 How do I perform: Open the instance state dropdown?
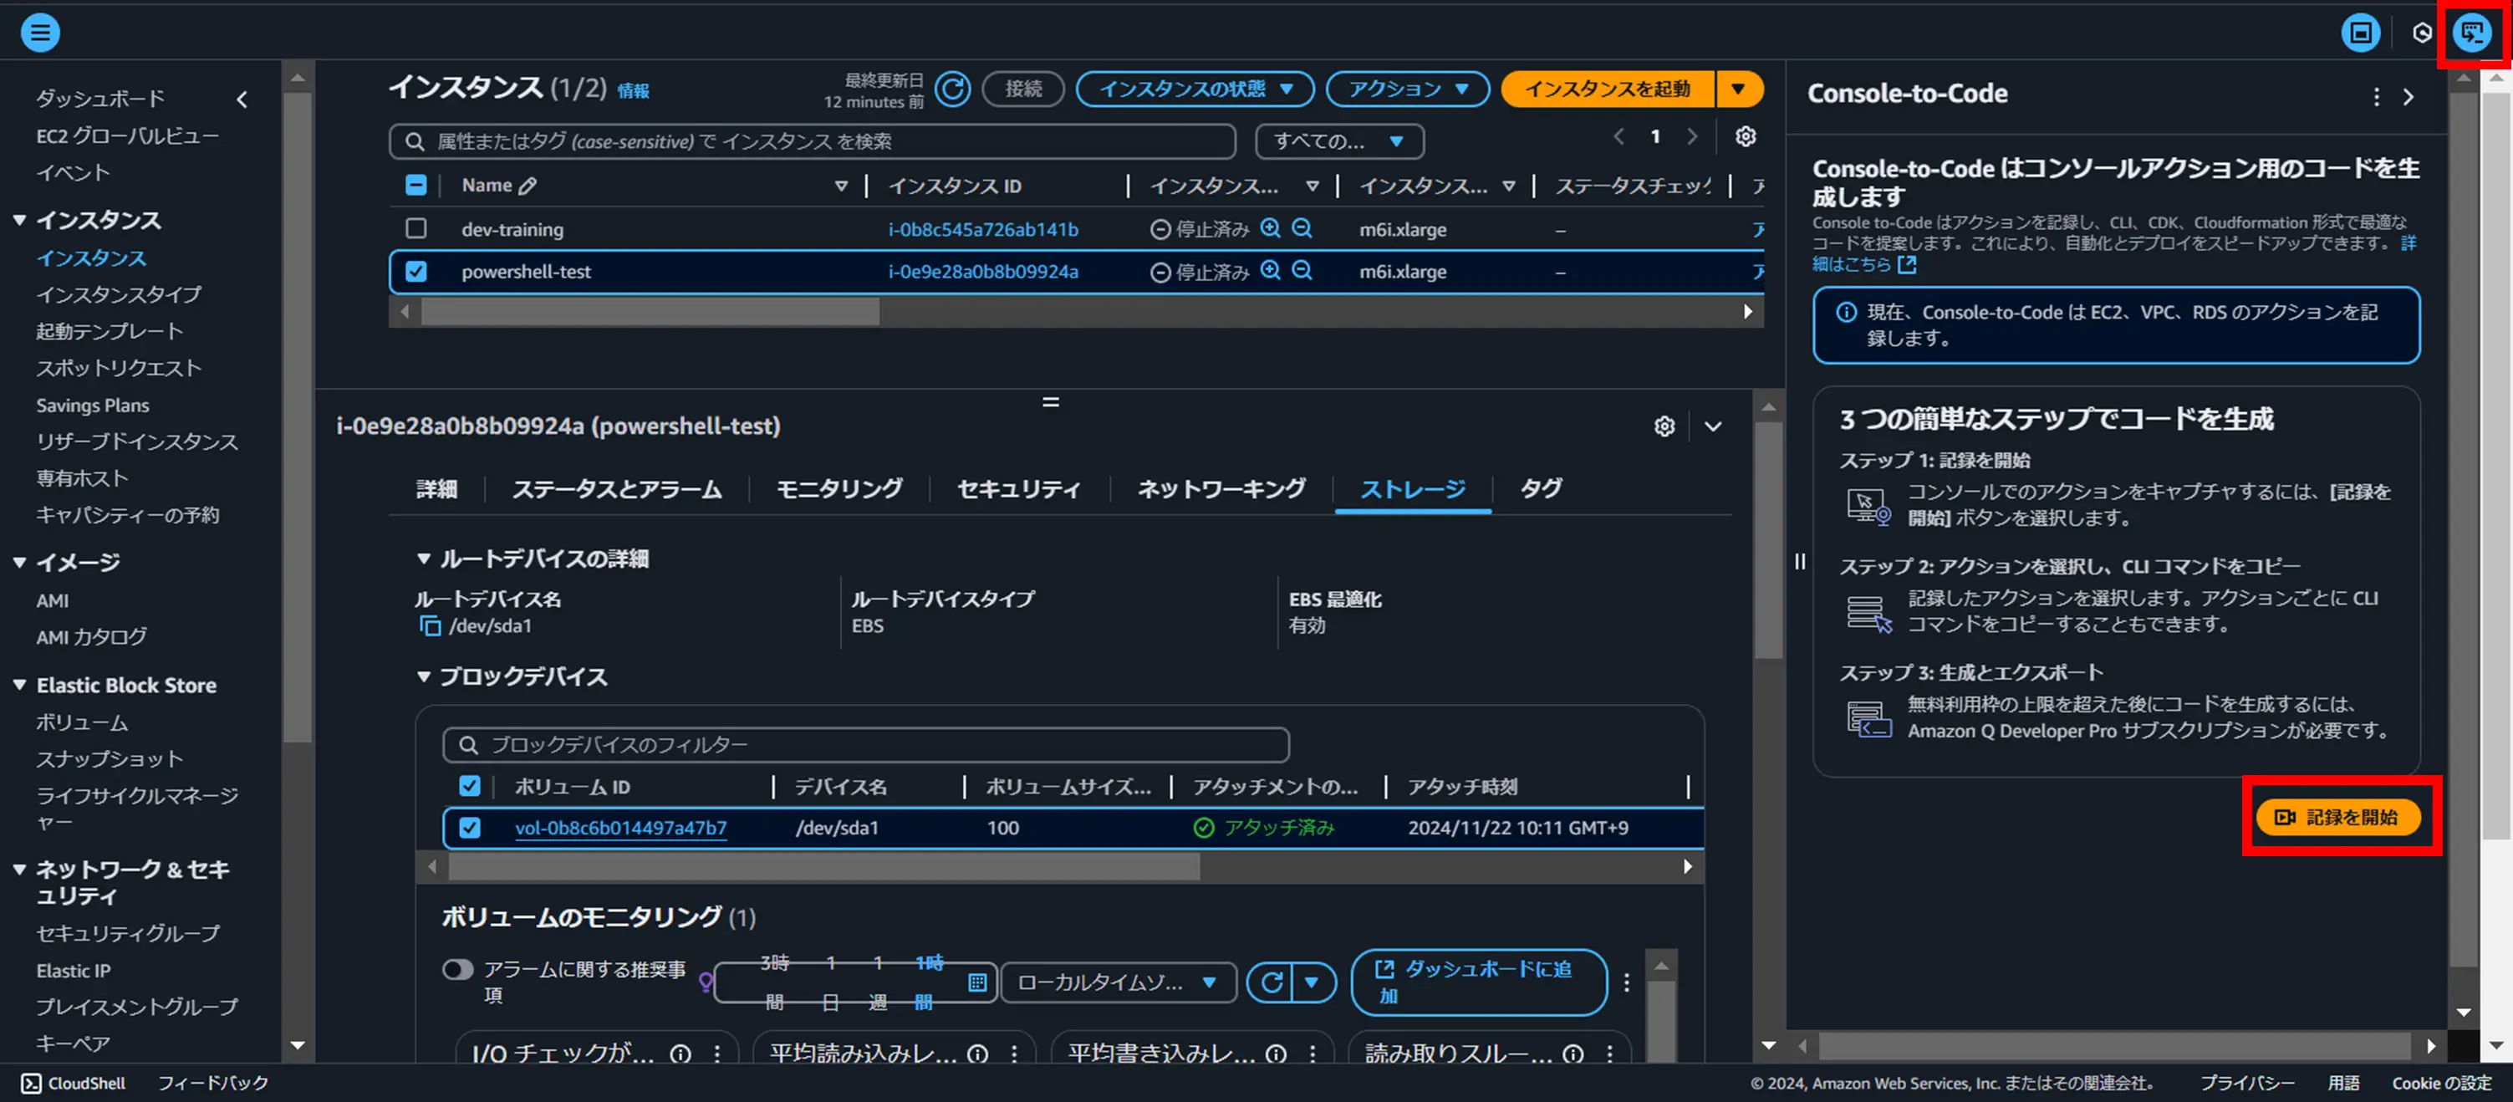pos(1195,89)
